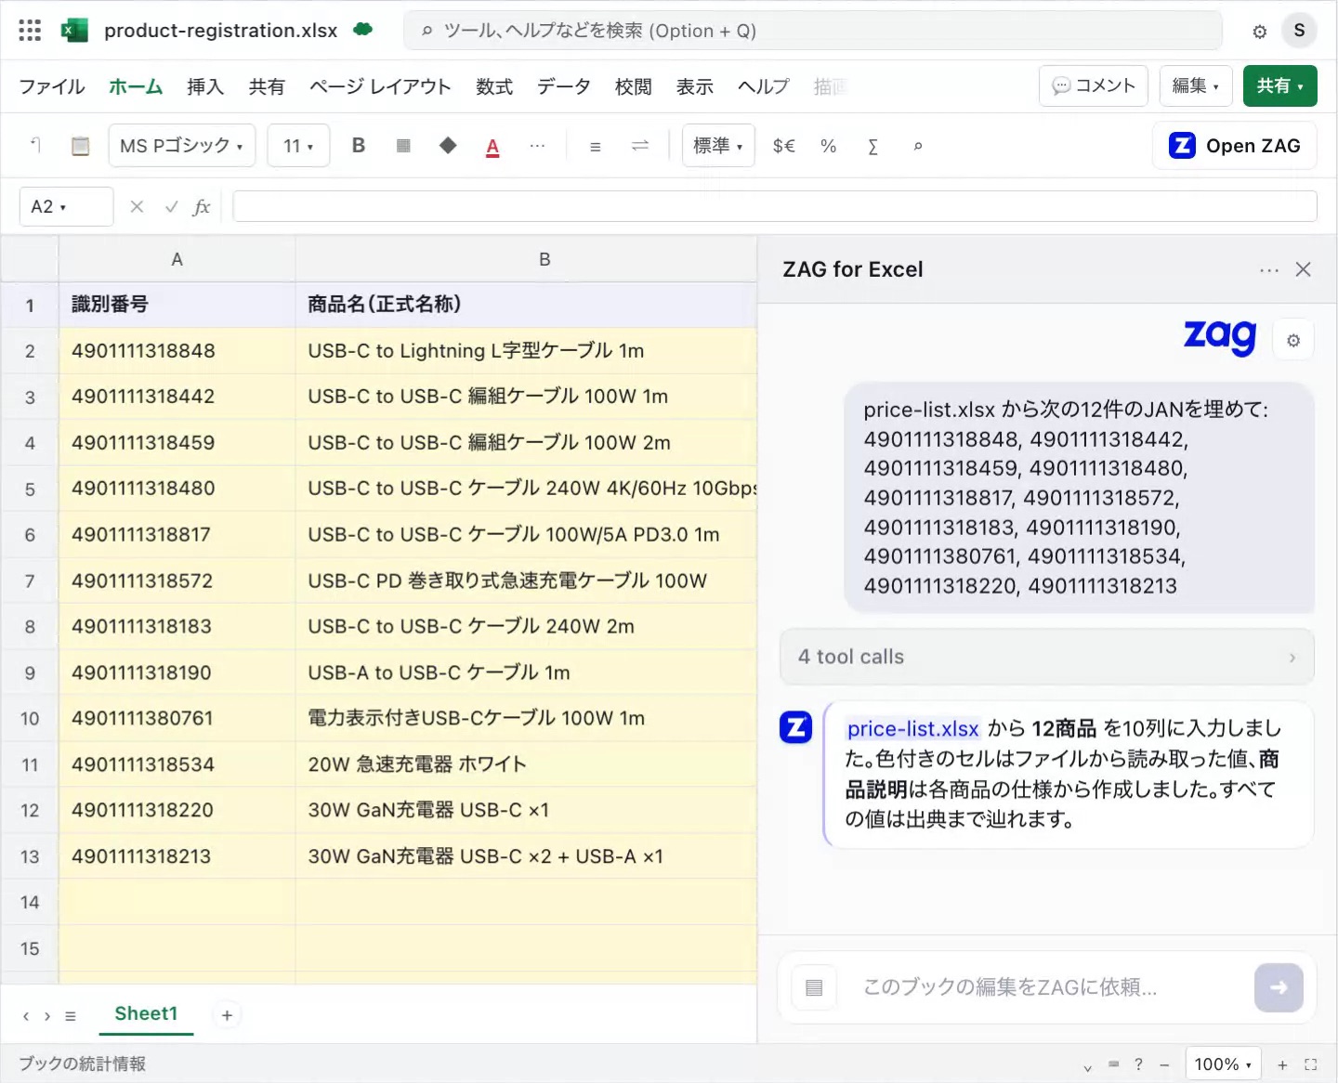1338x1083 pixels.
Task: Open the ファイル menu
Action: [52, 86]
